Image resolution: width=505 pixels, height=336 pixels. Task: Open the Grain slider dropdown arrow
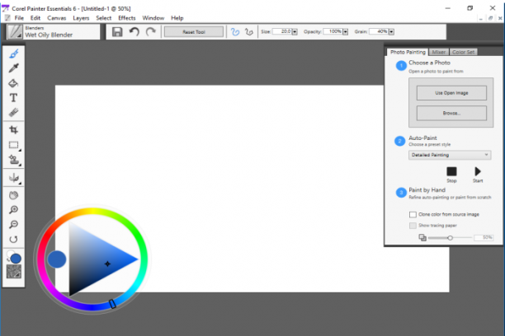(x=391, y=32)
